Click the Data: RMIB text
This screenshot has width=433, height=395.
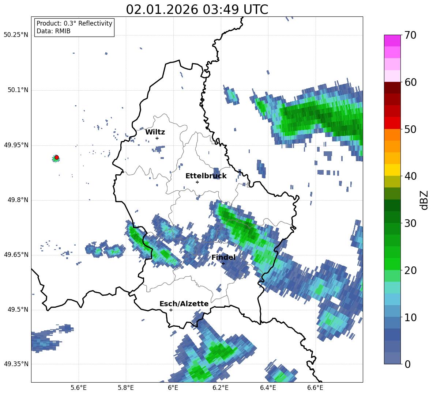pos(53,31)
